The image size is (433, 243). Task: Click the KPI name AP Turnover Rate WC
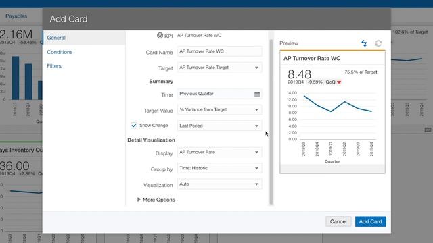(199, 36)
